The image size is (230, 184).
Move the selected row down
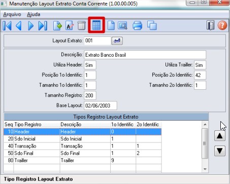[x=220, y=151]
